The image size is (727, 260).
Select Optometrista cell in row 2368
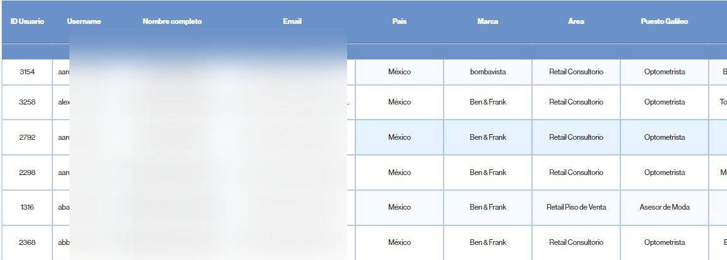coord(665,242)
